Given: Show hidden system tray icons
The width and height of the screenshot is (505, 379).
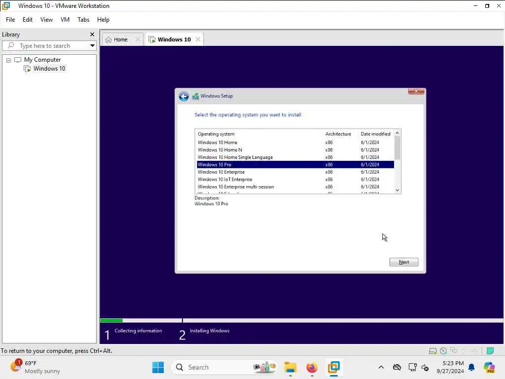Looking at the screenshot, I should click(381, 367).
